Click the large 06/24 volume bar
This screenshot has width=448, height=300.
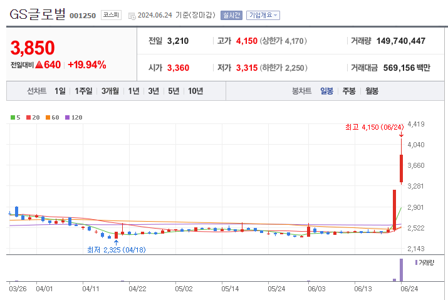point(401,270)
